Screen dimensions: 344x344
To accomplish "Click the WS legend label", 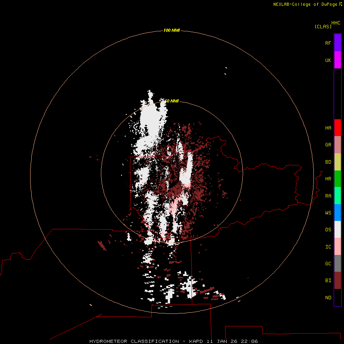I will (328, 213).
